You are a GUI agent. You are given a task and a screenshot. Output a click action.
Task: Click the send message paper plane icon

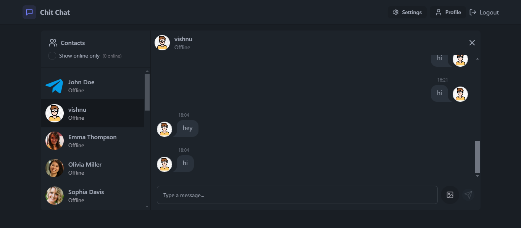click(x=468, y=195)
